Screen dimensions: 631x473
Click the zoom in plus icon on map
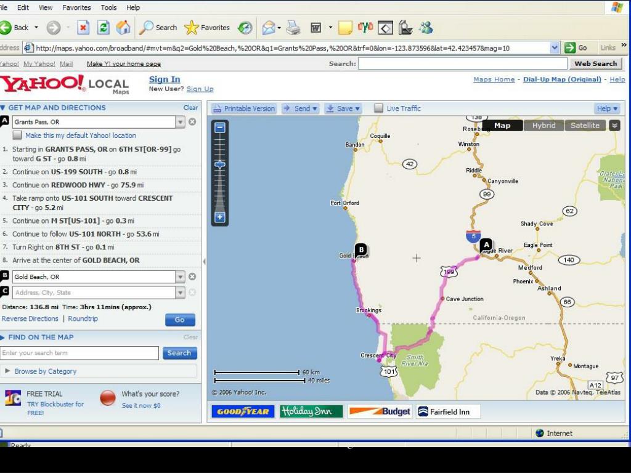[x=220, y=217]
